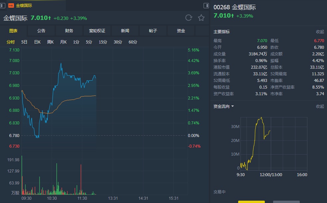Click the 换手率 value 0.96%
Viewport: 327px width, 203px height.
click(261, 60)
